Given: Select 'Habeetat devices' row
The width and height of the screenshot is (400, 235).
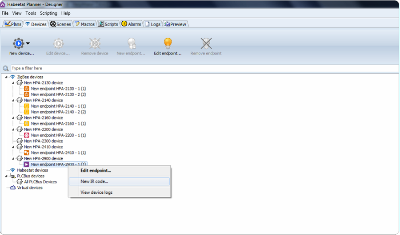Looking at the screenshot, I should [x=32, y=170].
